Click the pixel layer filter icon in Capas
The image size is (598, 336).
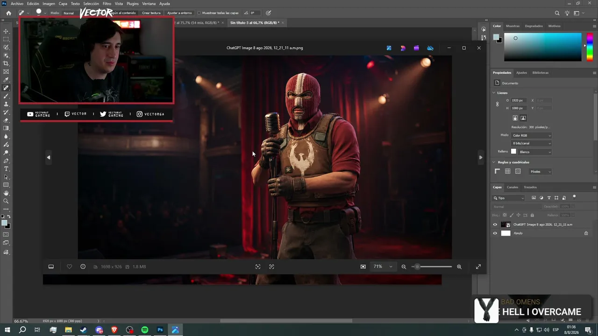pos(534,198)
